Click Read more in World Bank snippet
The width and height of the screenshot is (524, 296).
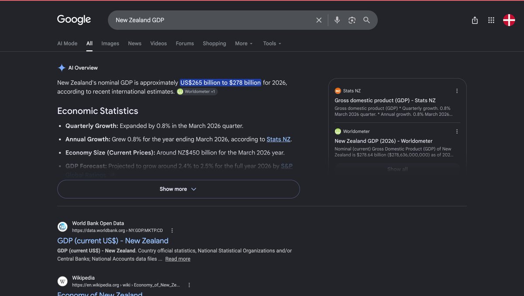[178, 259]
